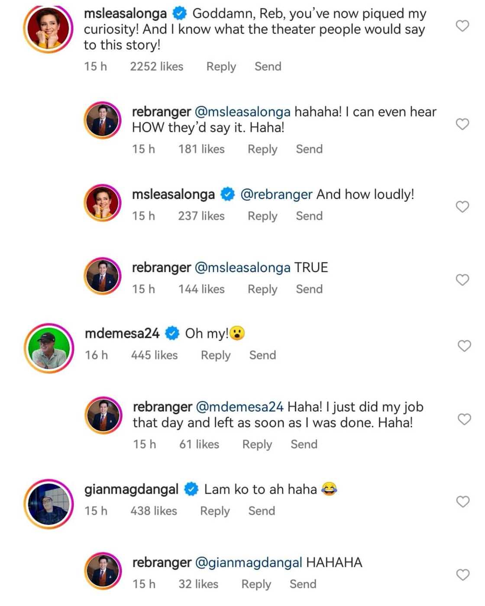Heart the 'I just did my job' reply
Image resolution: width=485 pixels, height=606 pixels.
coord(464,419)
